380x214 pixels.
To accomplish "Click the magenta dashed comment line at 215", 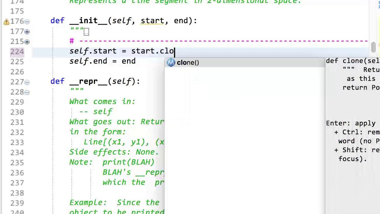I will pyautogui.click(x=219, y=41).
